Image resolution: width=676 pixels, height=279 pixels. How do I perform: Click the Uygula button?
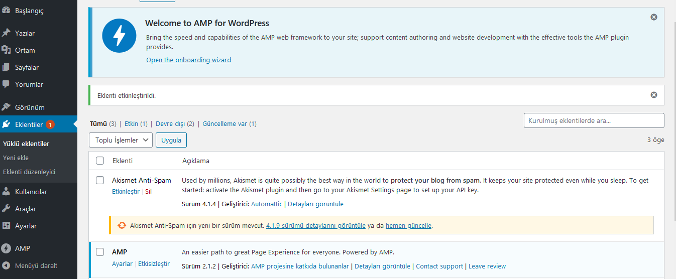pyautogui.click(x=171, y=140)
